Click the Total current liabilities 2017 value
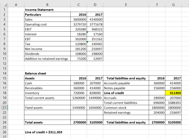The width and height of the screenshot is (189, 138). 173,103
